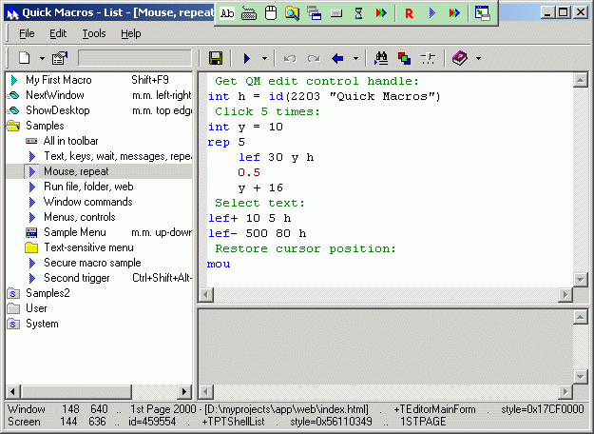Viewport: 594px width, 434px height.
Task: Open the Help book dropdown arrow
Action: tap(478, 58)
